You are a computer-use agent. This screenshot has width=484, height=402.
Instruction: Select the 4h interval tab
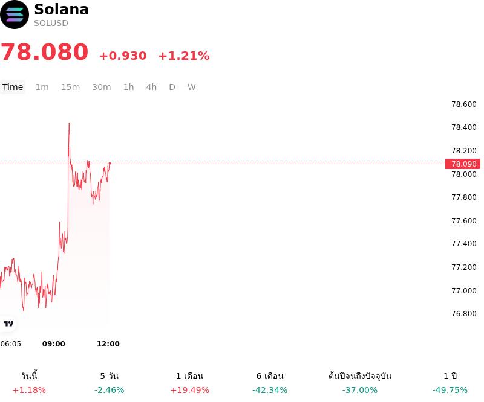pyautogui.click(x=151, y=87)
